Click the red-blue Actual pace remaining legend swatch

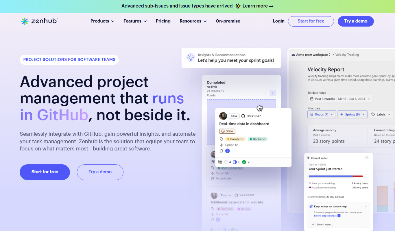(310, 187)
